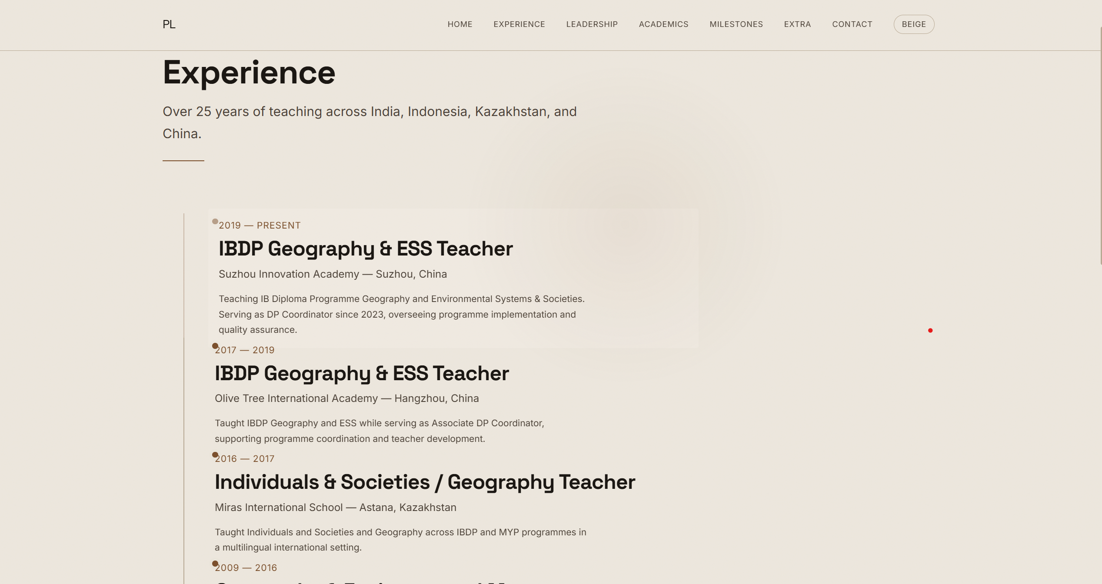Open the HOME navigation link
1102x584 pixels.
(459, 24)
